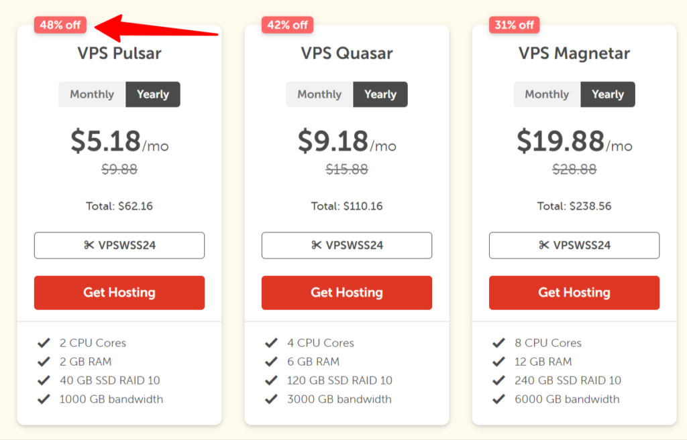The image size is (687, 440).
Task: Click the 48% off badge on VPS Pulsar
Action: click(x=60, y=25)
